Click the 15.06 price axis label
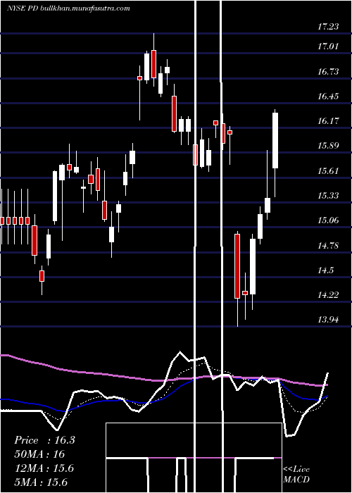 pos(328,220)
